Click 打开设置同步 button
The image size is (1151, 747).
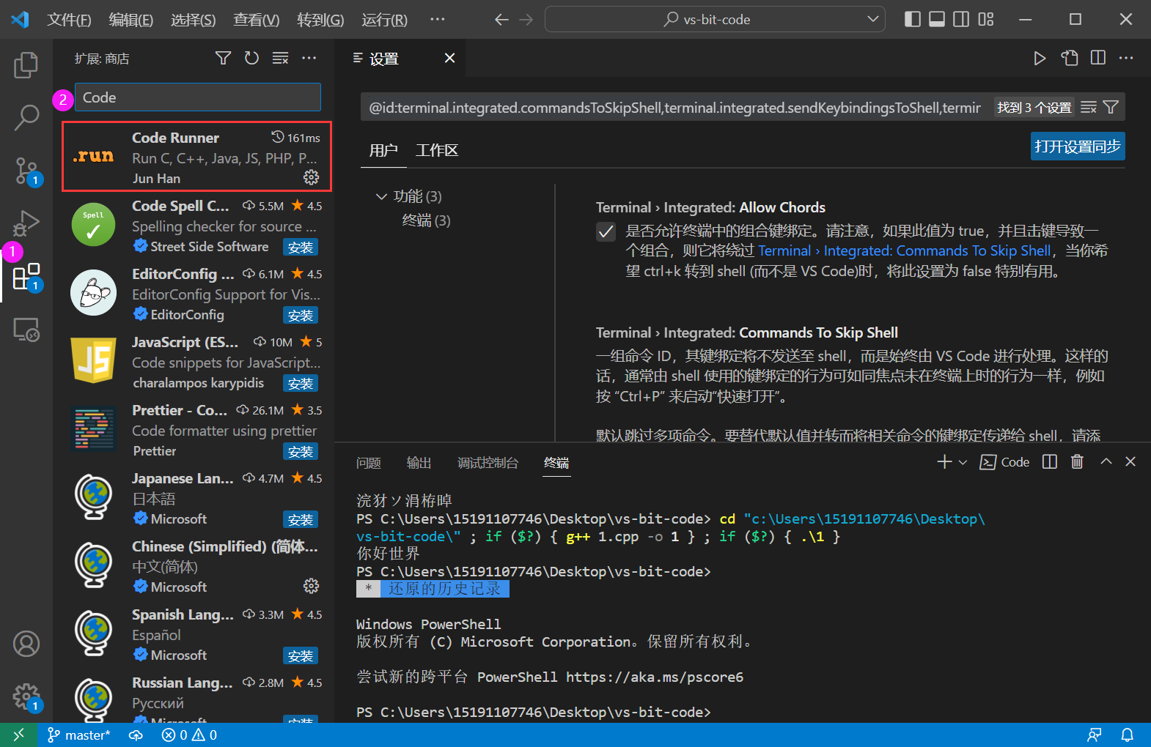click(x=1078, y=146)
